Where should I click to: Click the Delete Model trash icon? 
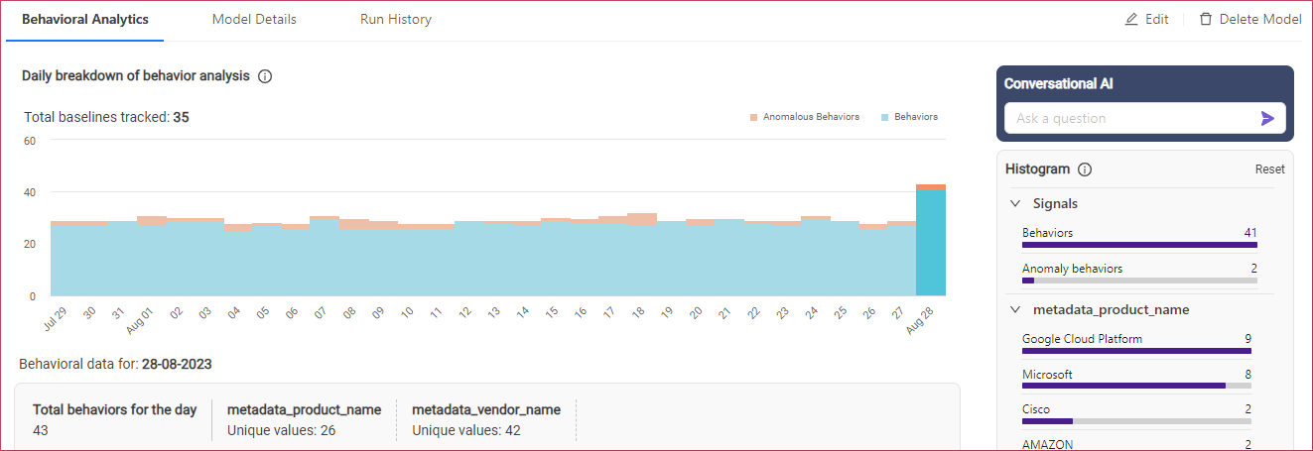click(x=1206, y=20)
